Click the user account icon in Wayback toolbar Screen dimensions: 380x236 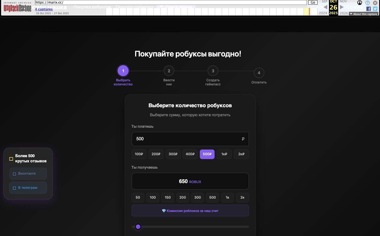[x=360, y=3]
